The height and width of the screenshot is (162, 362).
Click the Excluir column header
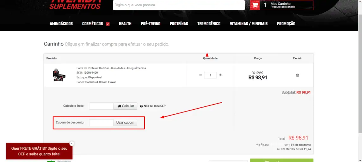point(298,58)
